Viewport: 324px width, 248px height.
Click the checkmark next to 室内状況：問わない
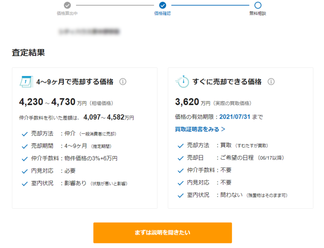(x=181, y=196)
